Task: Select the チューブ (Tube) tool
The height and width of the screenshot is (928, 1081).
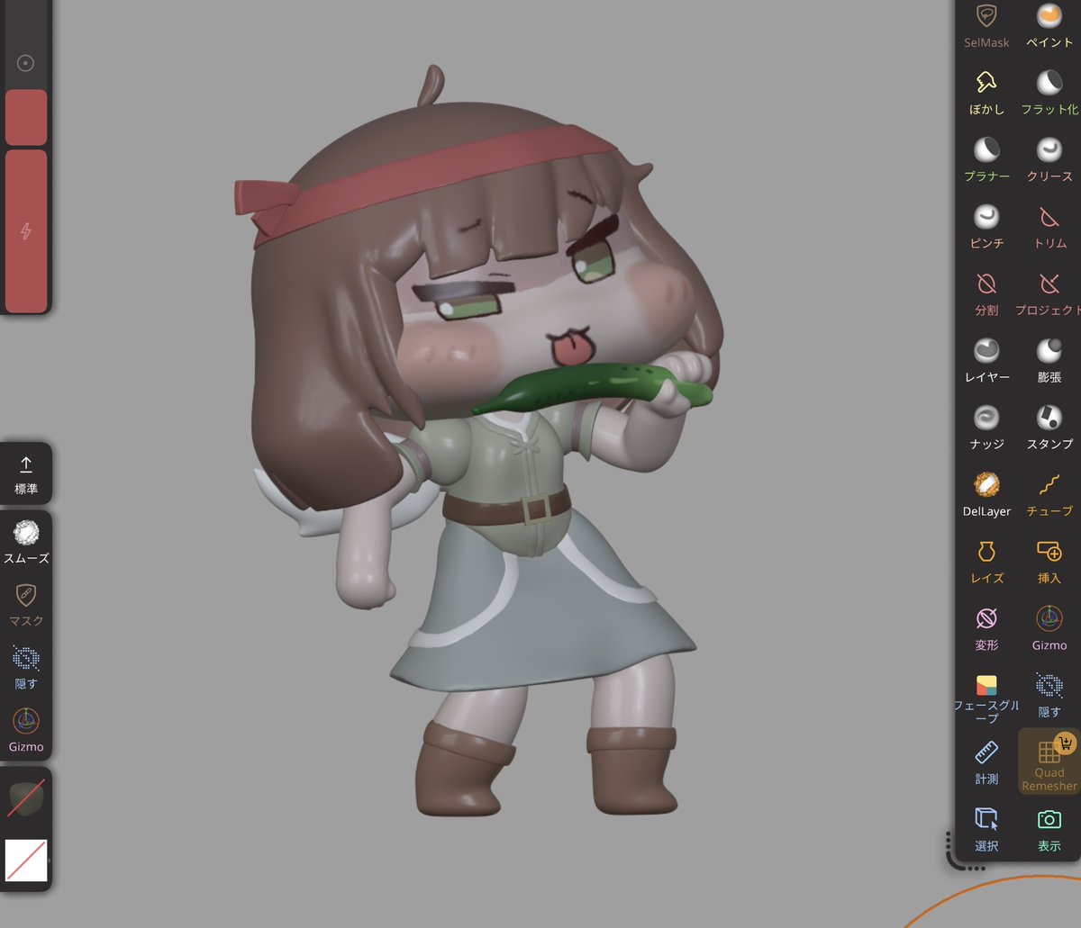Action: 1049,493
